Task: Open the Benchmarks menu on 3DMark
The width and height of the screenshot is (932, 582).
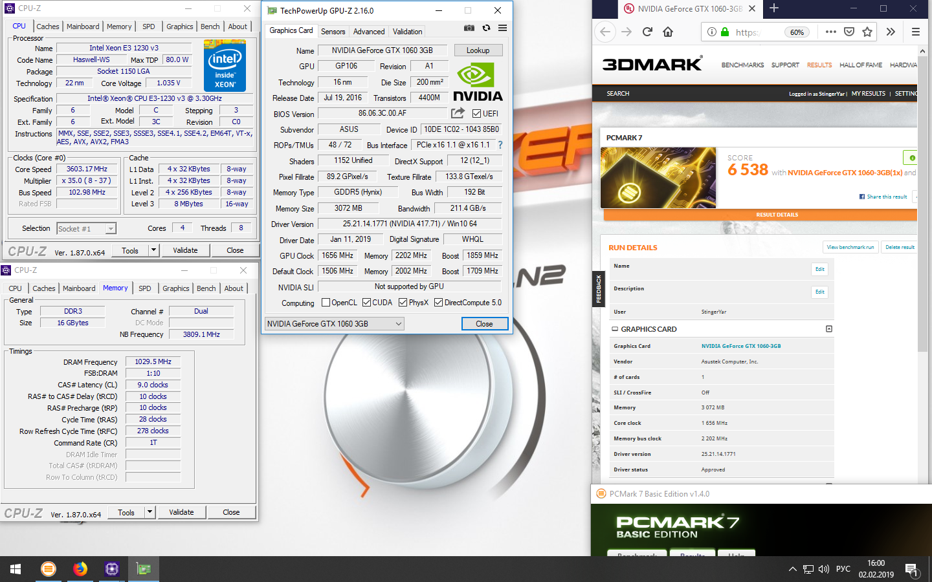Action: point(742,65)
